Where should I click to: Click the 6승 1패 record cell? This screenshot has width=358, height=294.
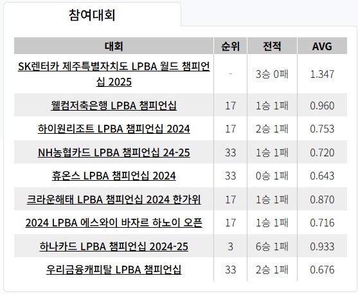pos(272,246)
